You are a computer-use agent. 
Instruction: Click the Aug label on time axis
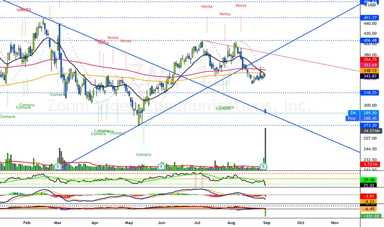point(231,223)
